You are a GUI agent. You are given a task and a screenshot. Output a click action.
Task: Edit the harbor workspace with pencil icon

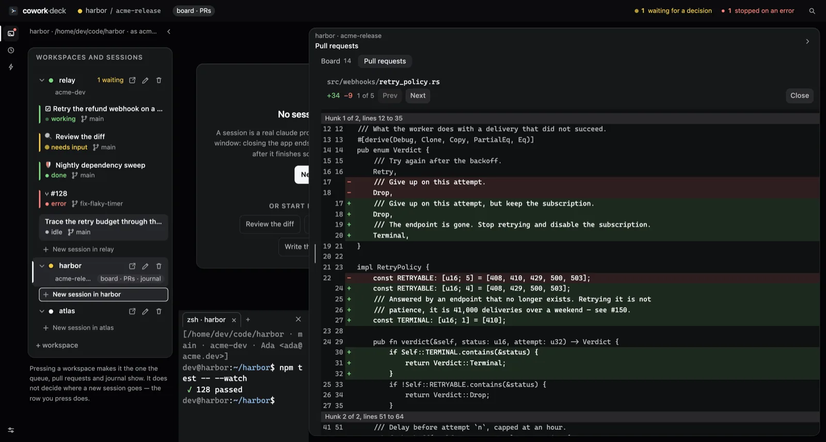pyautogui.click(x=146, y=266)
